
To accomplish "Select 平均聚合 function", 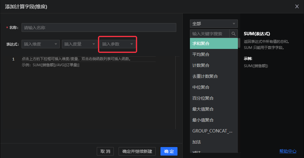I will [x=214, y=54].
